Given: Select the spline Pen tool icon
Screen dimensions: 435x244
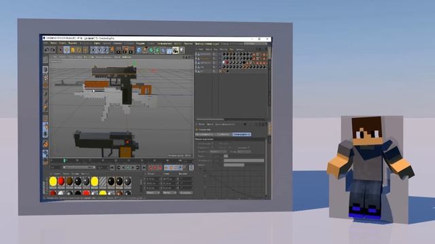Looking at the screenshot, I should pos(145,50).
